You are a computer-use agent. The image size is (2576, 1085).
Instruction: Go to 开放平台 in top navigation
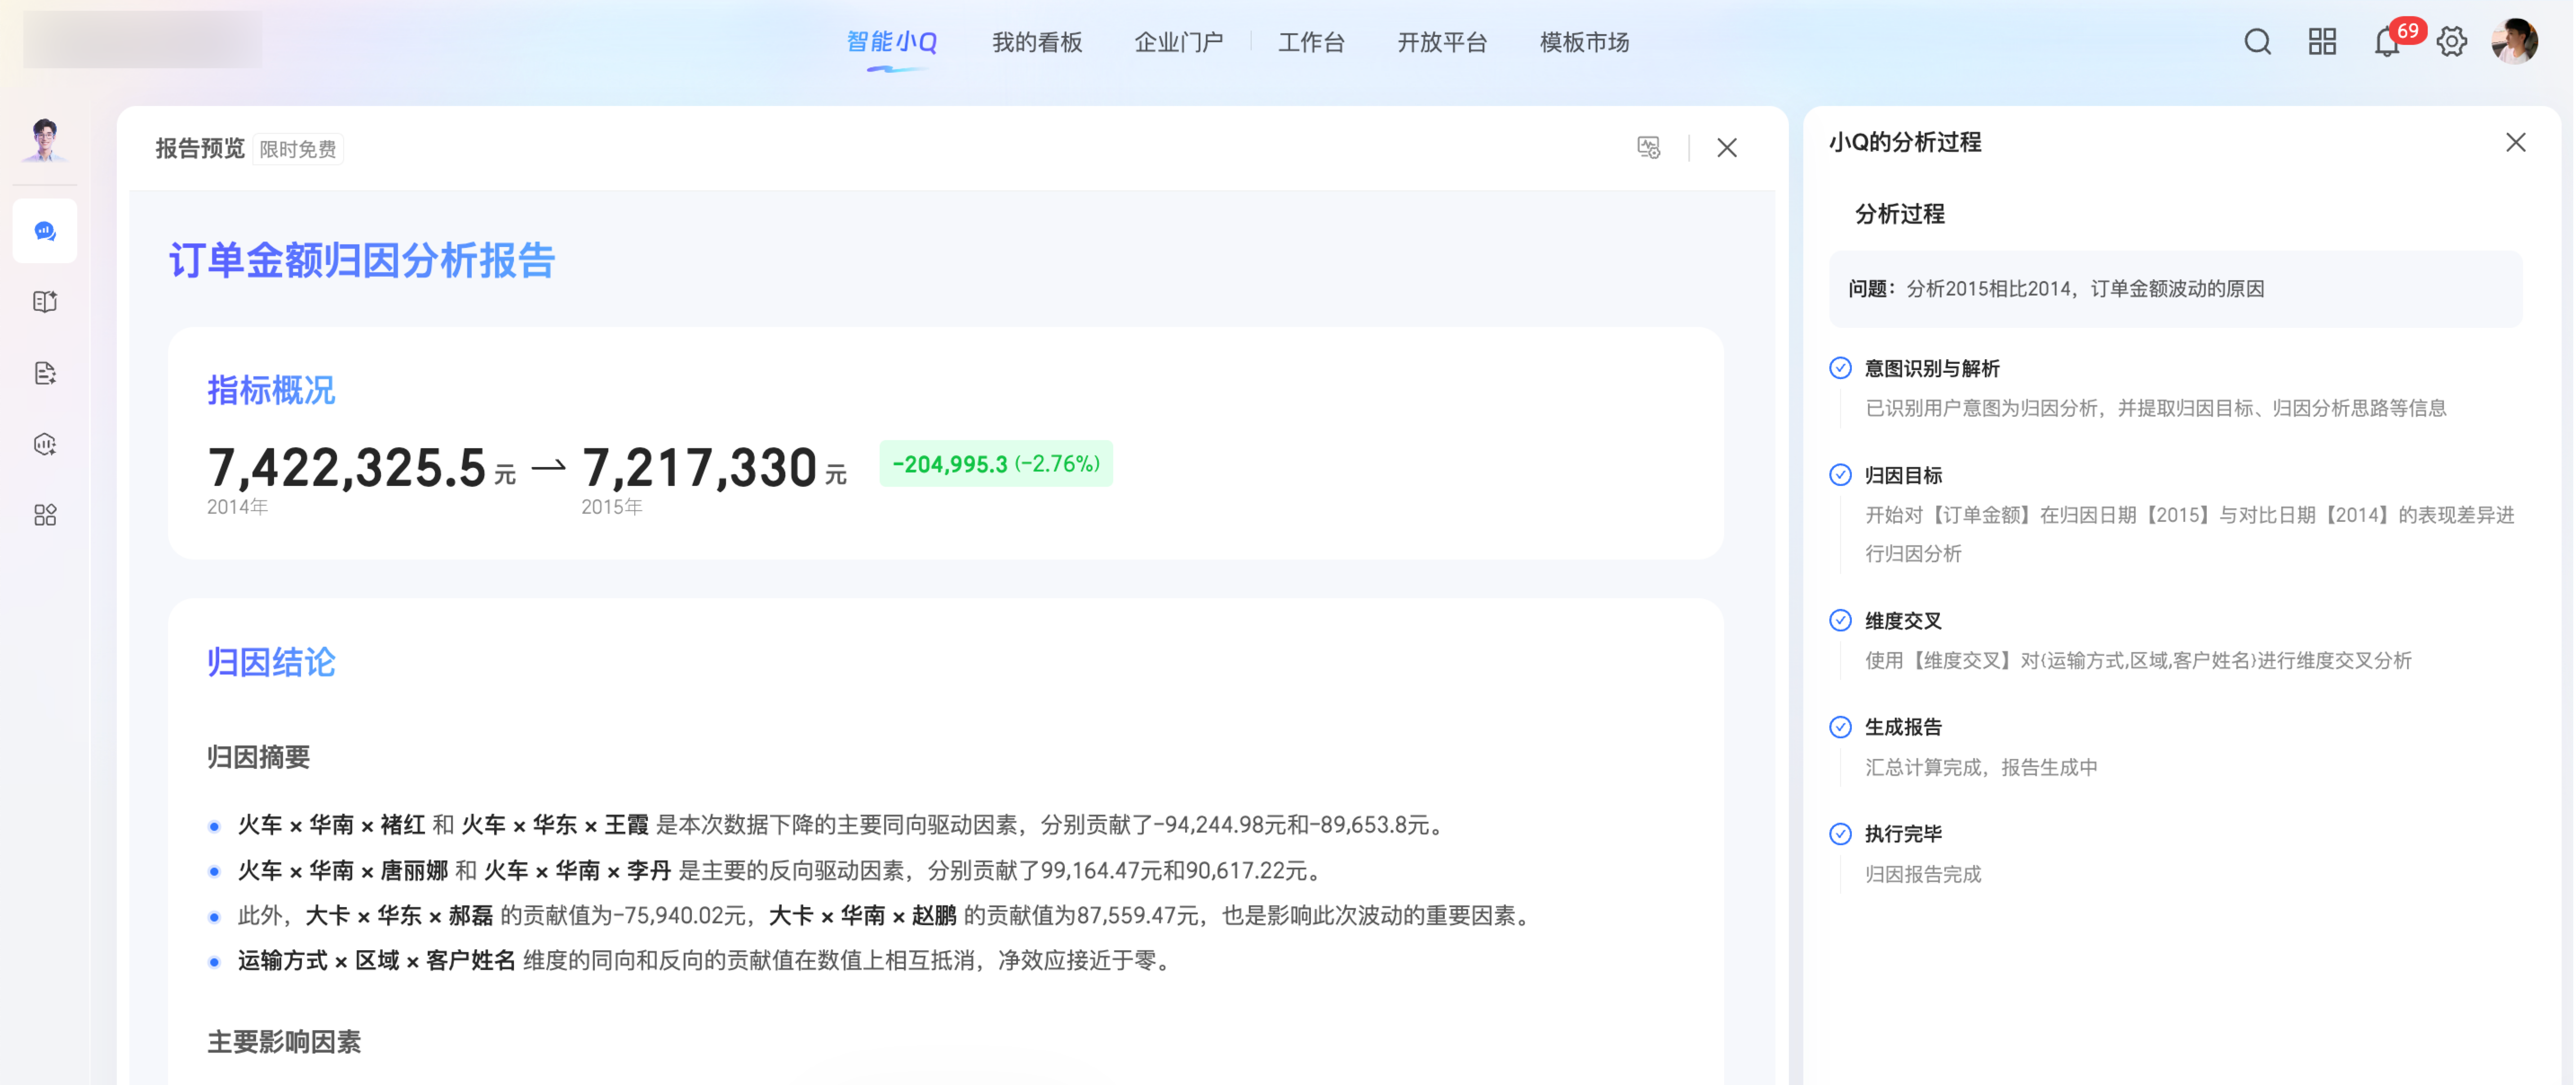click(x=1442, y=42)
